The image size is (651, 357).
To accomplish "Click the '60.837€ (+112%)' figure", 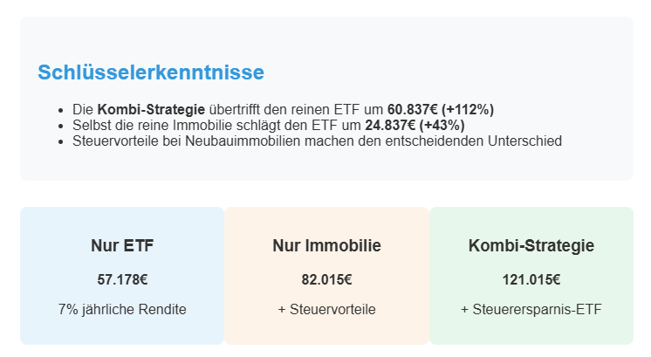I will [x=441, y=110].
